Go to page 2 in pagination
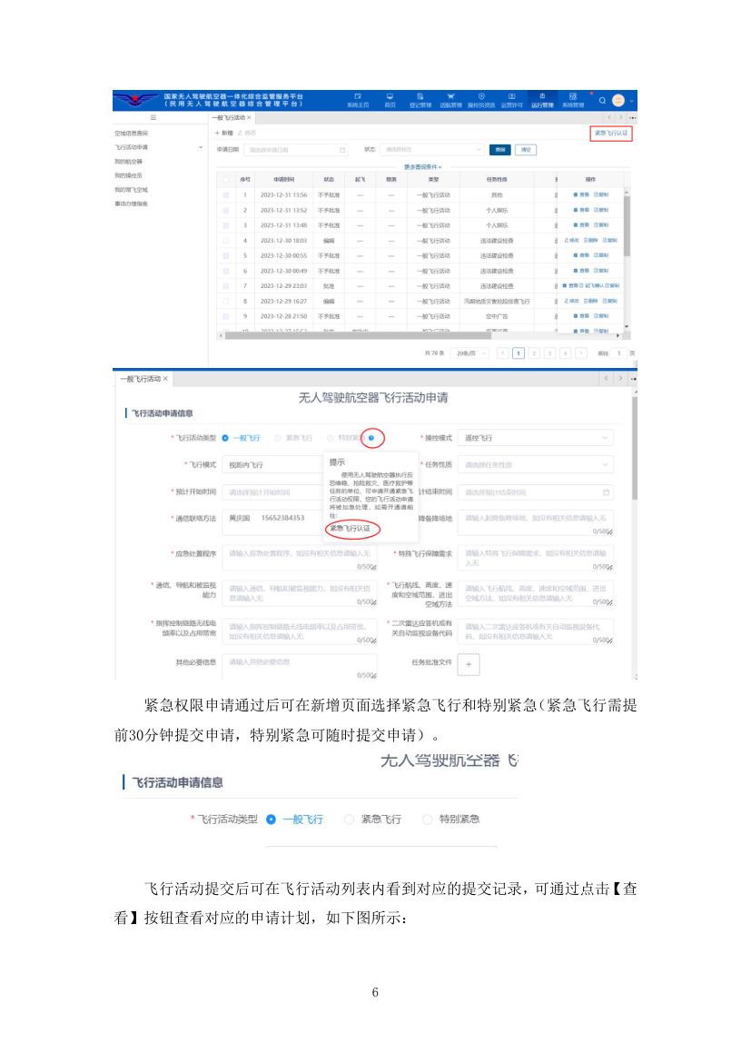 click(x=534, y=353)
